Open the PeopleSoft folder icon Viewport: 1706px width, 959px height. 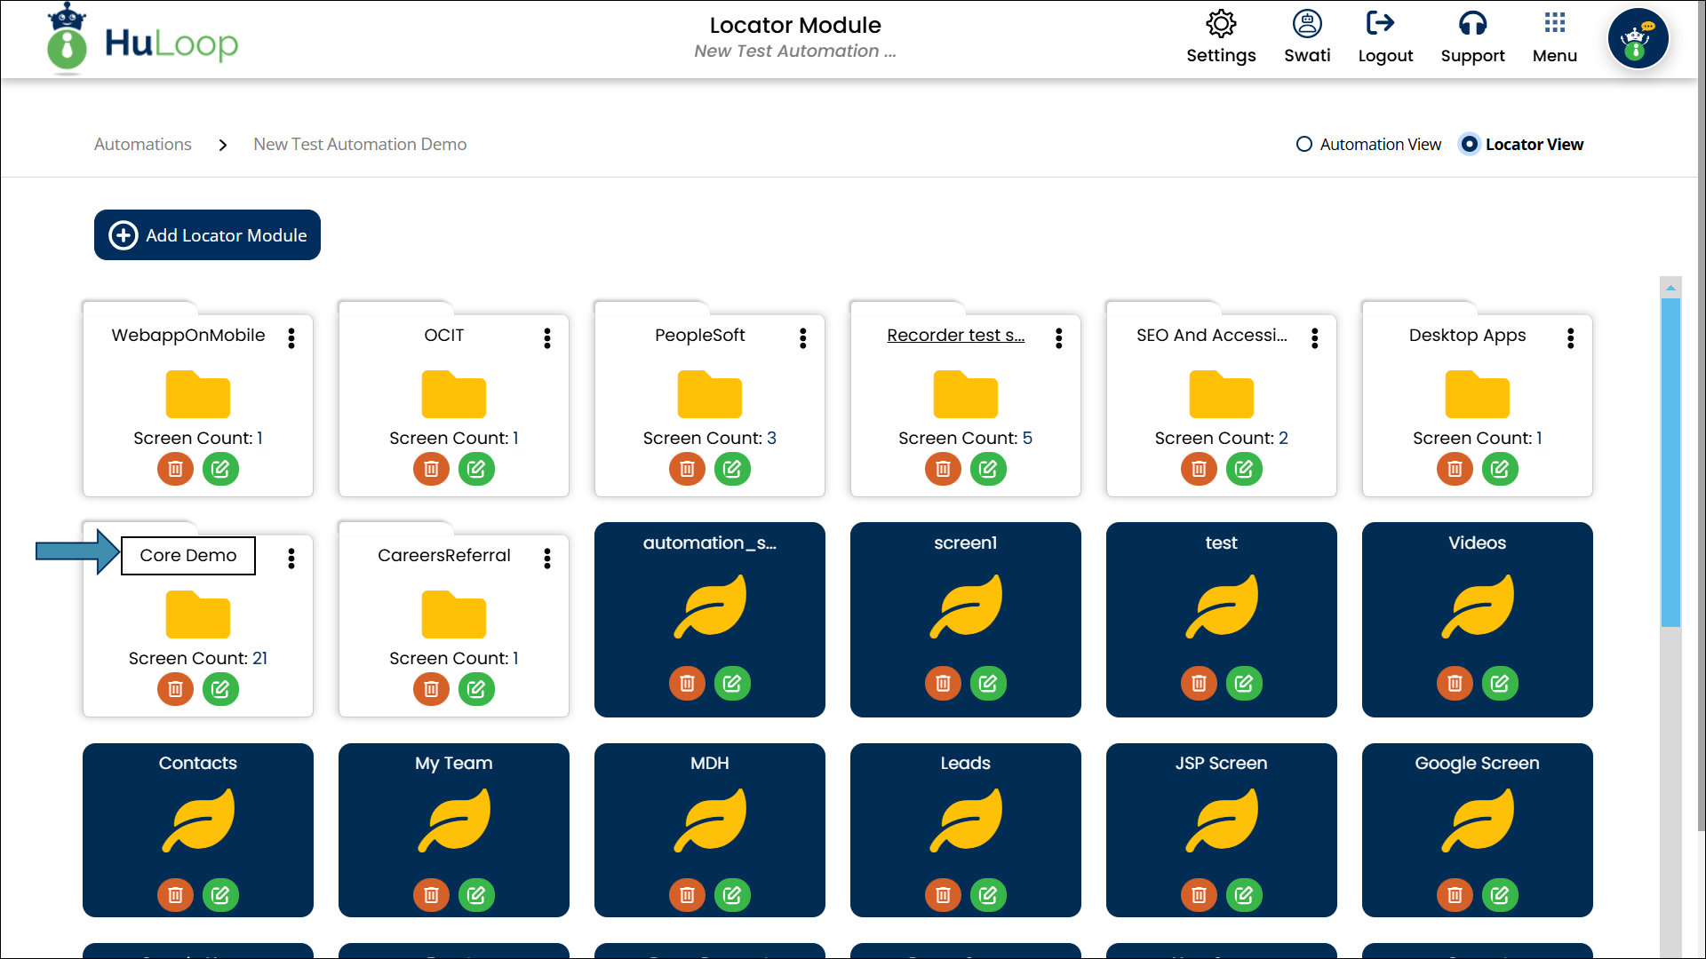[x=709, y=394]
